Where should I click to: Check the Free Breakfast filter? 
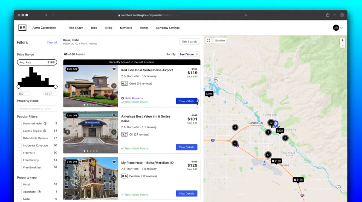coord(19,167)
